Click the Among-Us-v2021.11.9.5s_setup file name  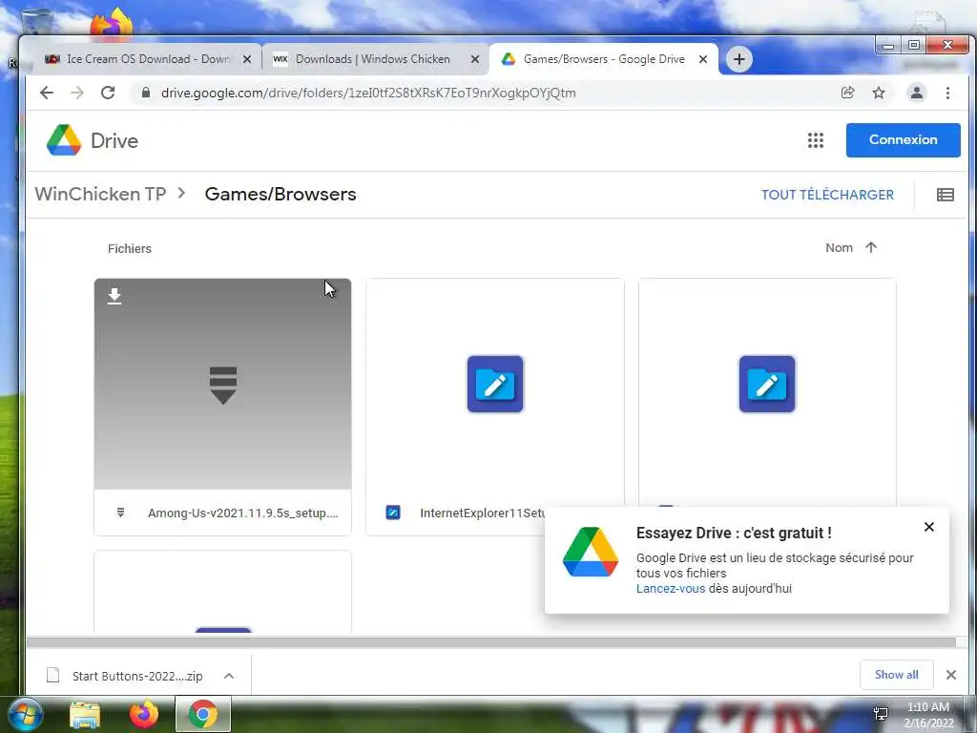(x=243, y=513)
